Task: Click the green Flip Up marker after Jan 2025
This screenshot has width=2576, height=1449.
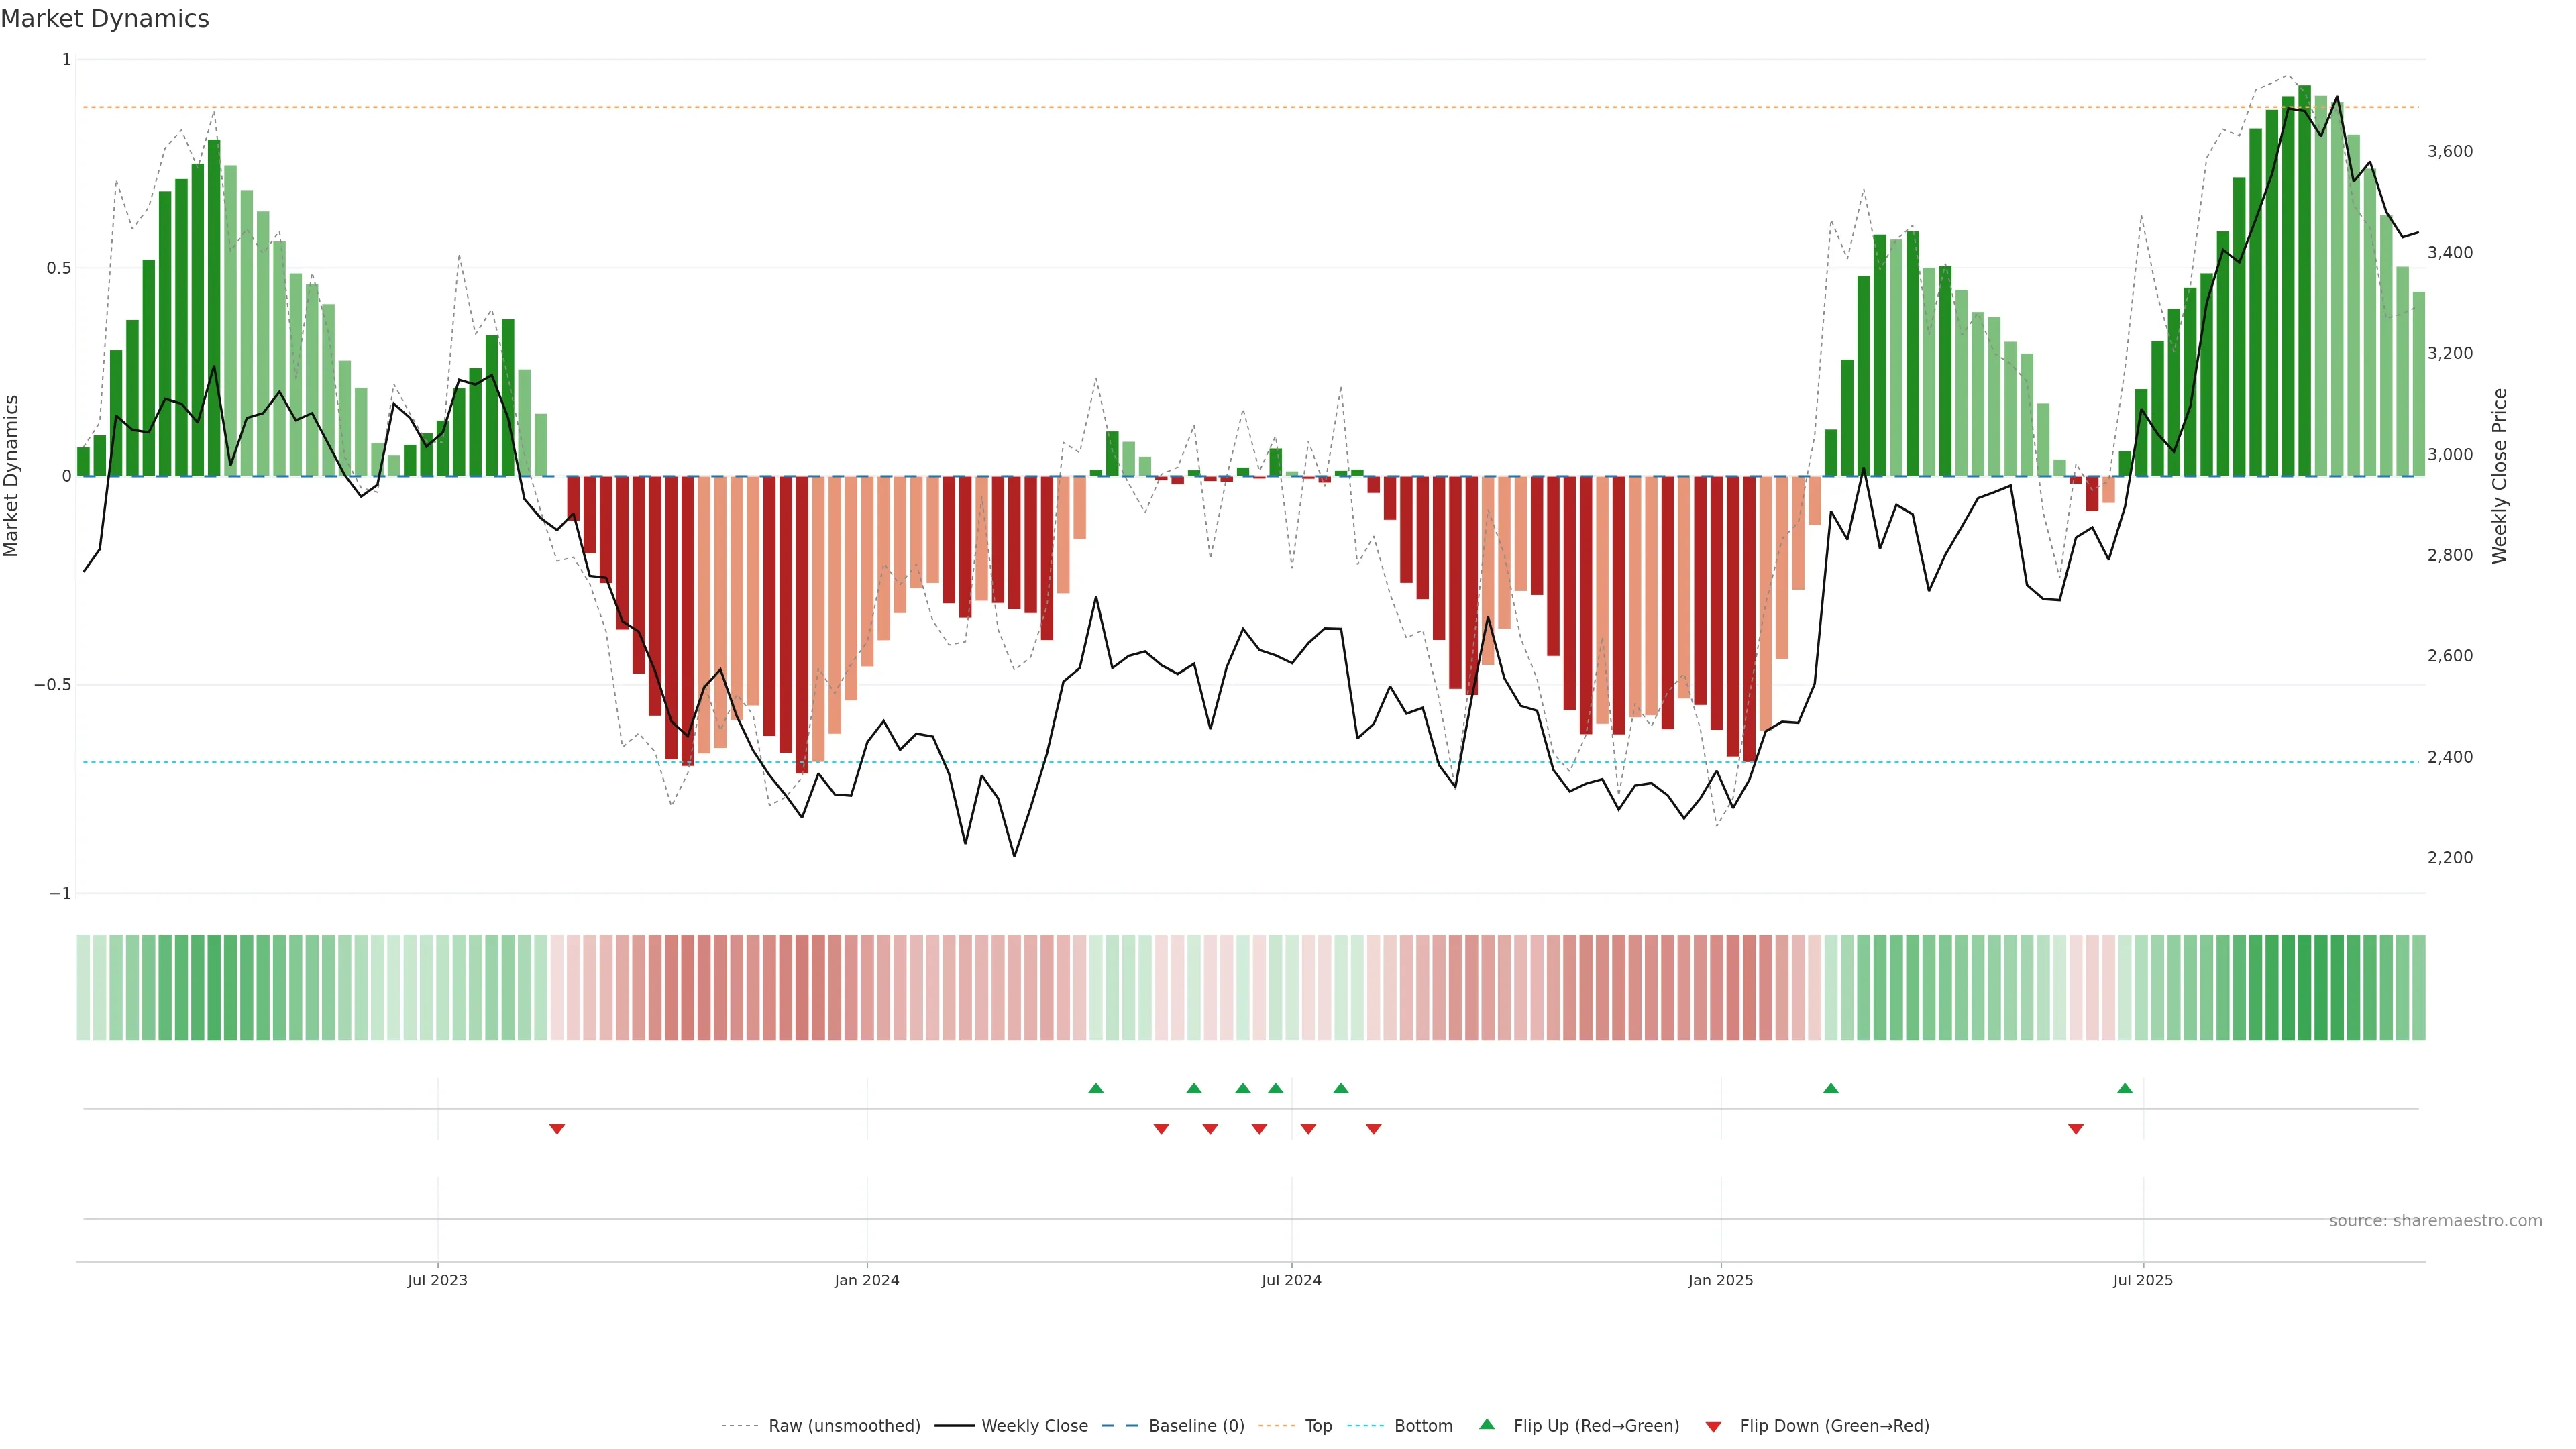Action: [1830, 1088]
